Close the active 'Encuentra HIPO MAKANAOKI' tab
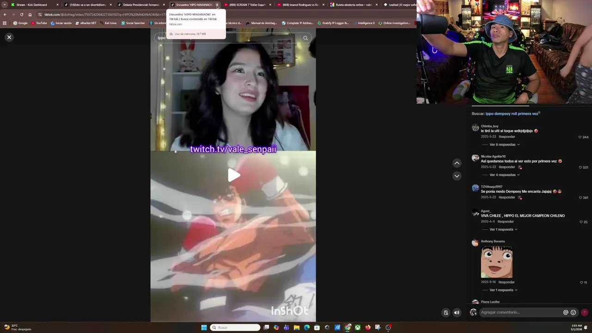 [217, 5]
